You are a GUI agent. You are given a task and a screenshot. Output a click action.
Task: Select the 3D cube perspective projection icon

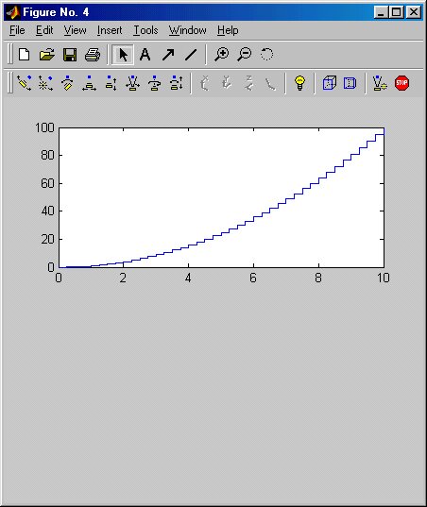pyautogui.click(x=330, y=83)
